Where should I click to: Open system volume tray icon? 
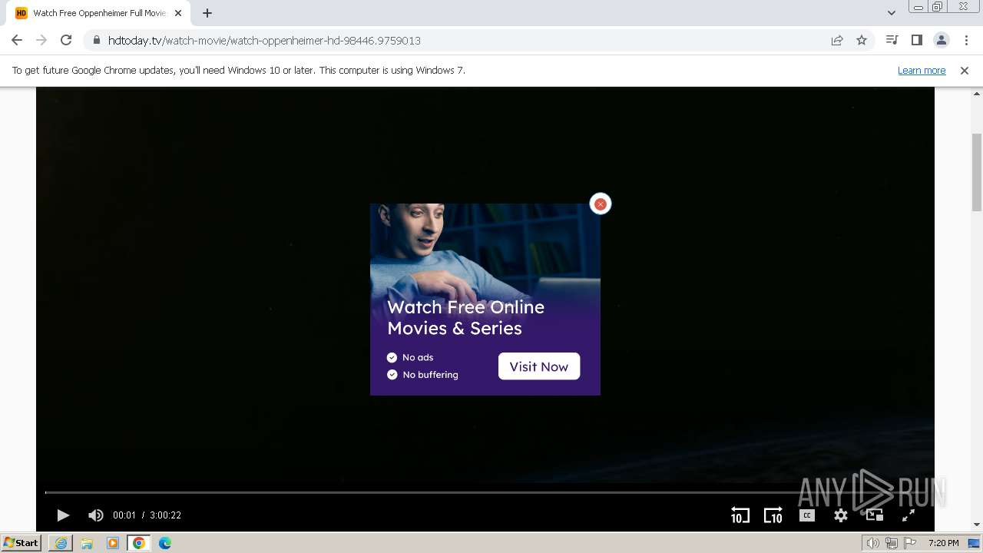(872, 543)
